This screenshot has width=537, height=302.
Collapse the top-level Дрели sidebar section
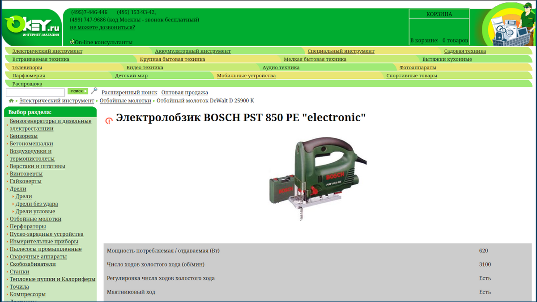[18, 189]
